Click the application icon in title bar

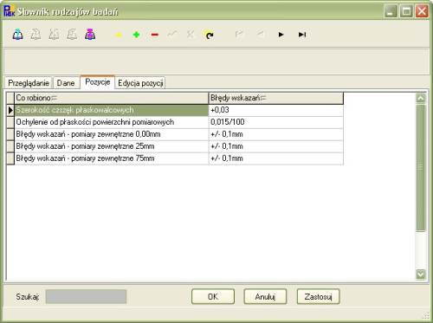click(9, 11)
